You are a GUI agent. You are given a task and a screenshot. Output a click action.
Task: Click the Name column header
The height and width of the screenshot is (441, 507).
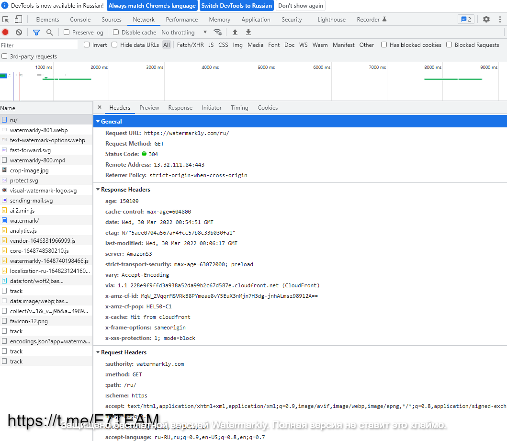(x=46, y=108)
